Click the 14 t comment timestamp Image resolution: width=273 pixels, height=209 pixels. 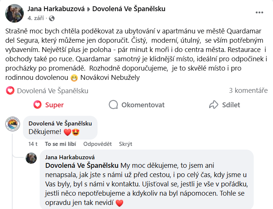(33, 144)
